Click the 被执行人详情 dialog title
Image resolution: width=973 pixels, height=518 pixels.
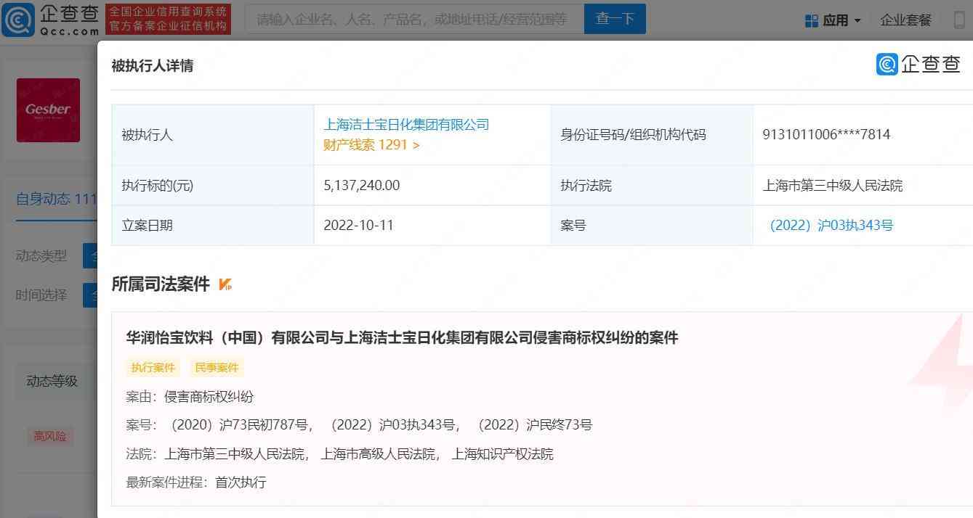153,66
